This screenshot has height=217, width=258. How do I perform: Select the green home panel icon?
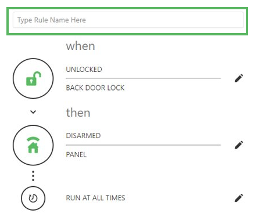click(x=33, y=145)
